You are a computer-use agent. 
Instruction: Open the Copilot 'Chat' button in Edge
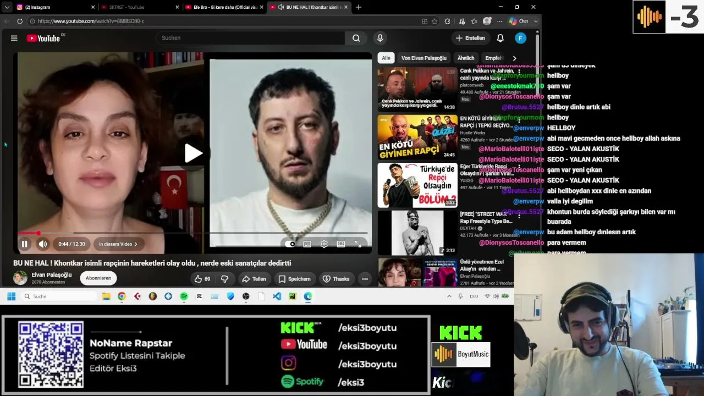519,21
